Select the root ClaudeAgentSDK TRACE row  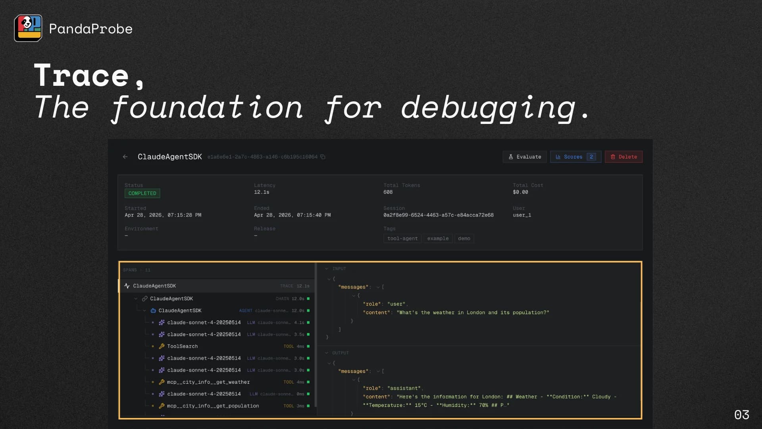[x=217, y=286]
